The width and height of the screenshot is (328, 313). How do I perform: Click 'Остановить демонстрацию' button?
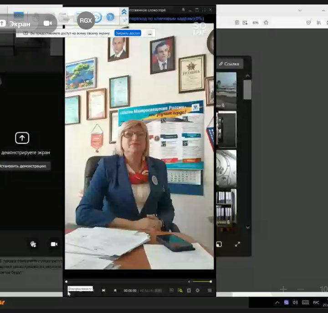pos(24,166)
